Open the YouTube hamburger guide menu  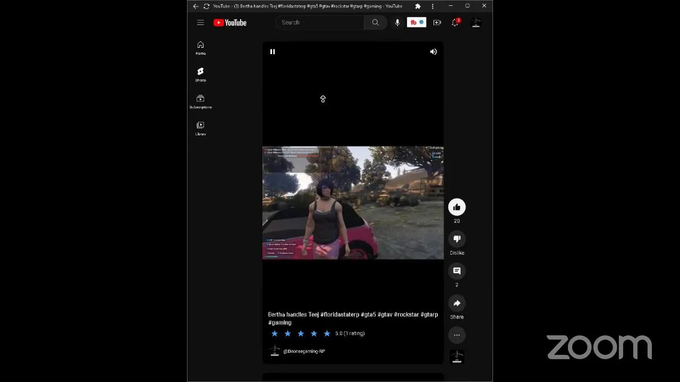click(200, 22)
